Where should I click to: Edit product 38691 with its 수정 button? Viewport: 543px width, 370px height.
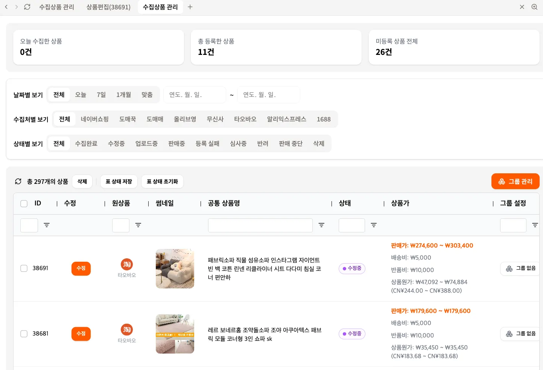pyautogui.click(x=81, y=268)
